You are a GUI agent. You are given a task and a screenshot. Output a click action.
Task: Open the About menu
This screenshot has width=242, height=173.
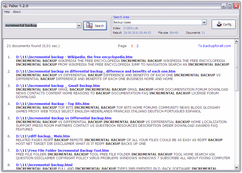[17, 12]
